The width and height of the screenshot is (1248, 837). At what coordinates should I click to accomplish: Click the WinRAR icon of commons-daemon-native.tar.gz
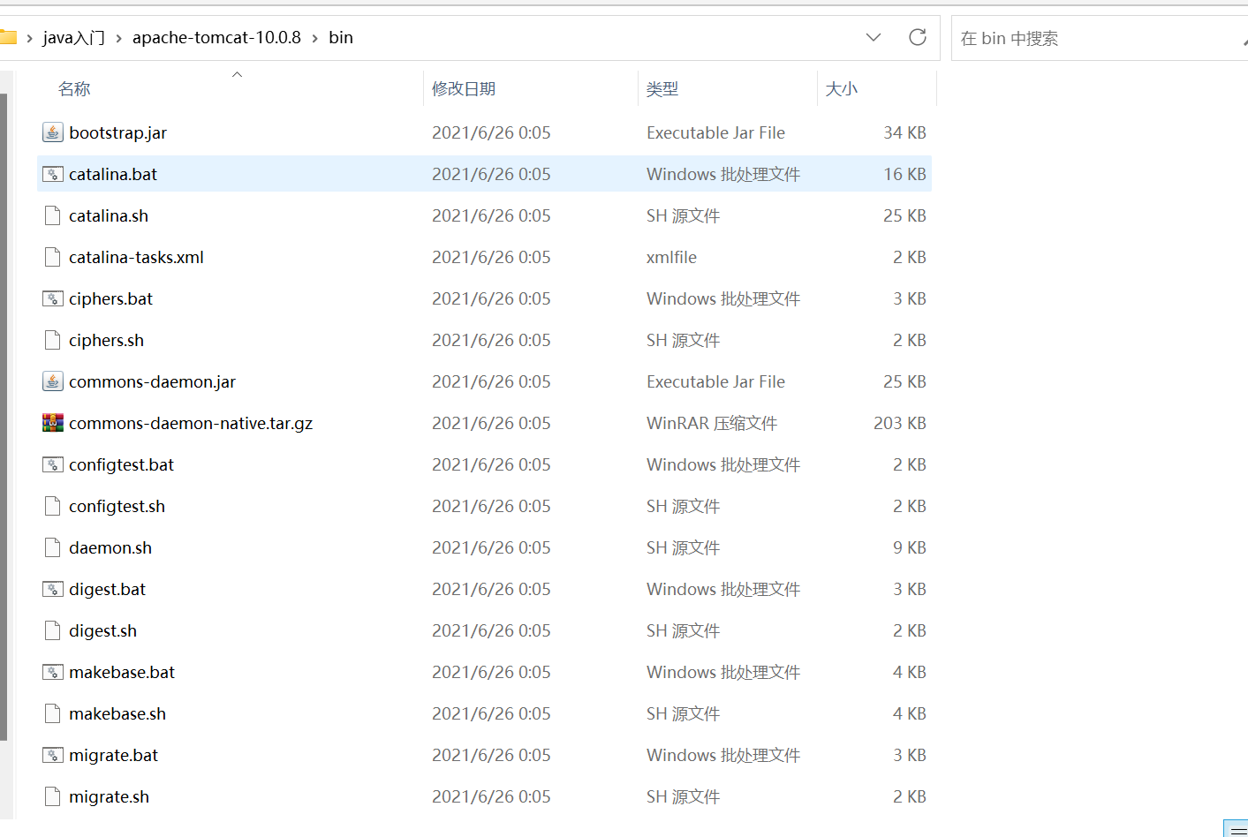point(53,423)
